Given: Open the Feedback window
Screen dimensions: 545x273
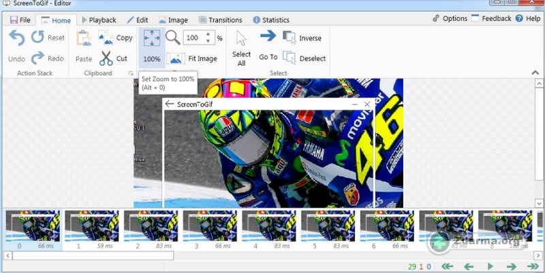Looking at the screenshot, I should coord(491,18).
